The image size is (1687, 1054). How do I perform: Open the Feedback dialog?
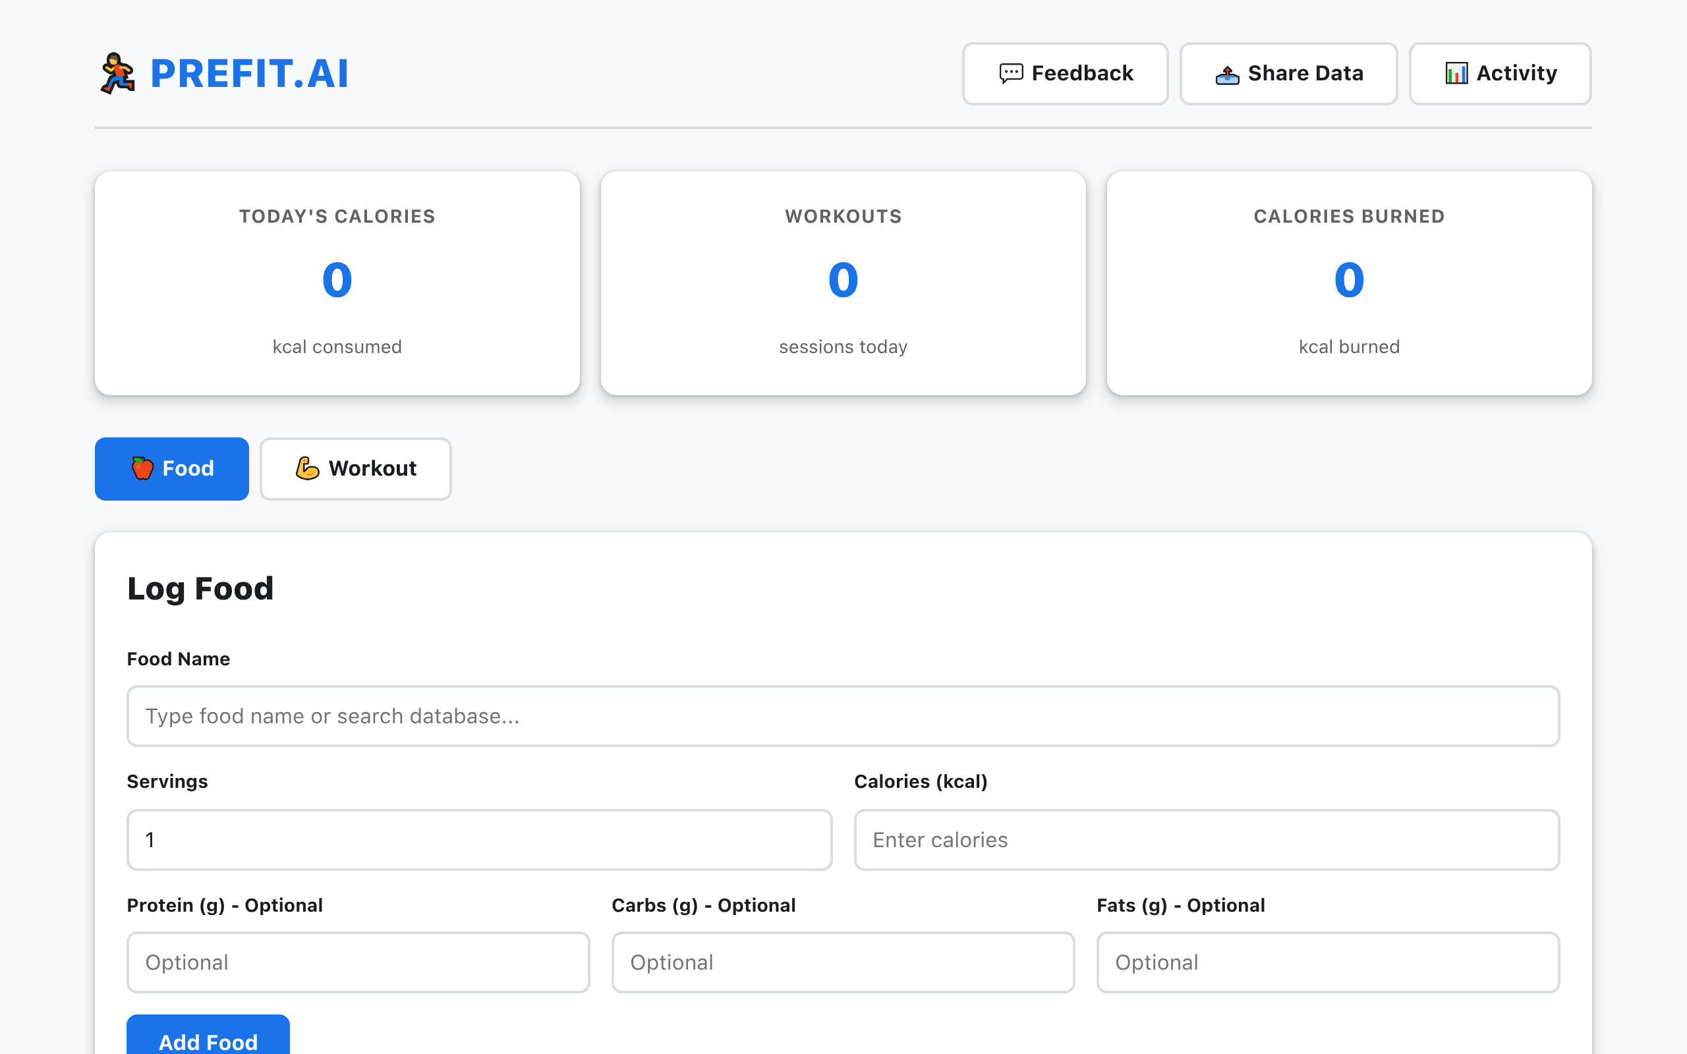tap(1065, 73)
